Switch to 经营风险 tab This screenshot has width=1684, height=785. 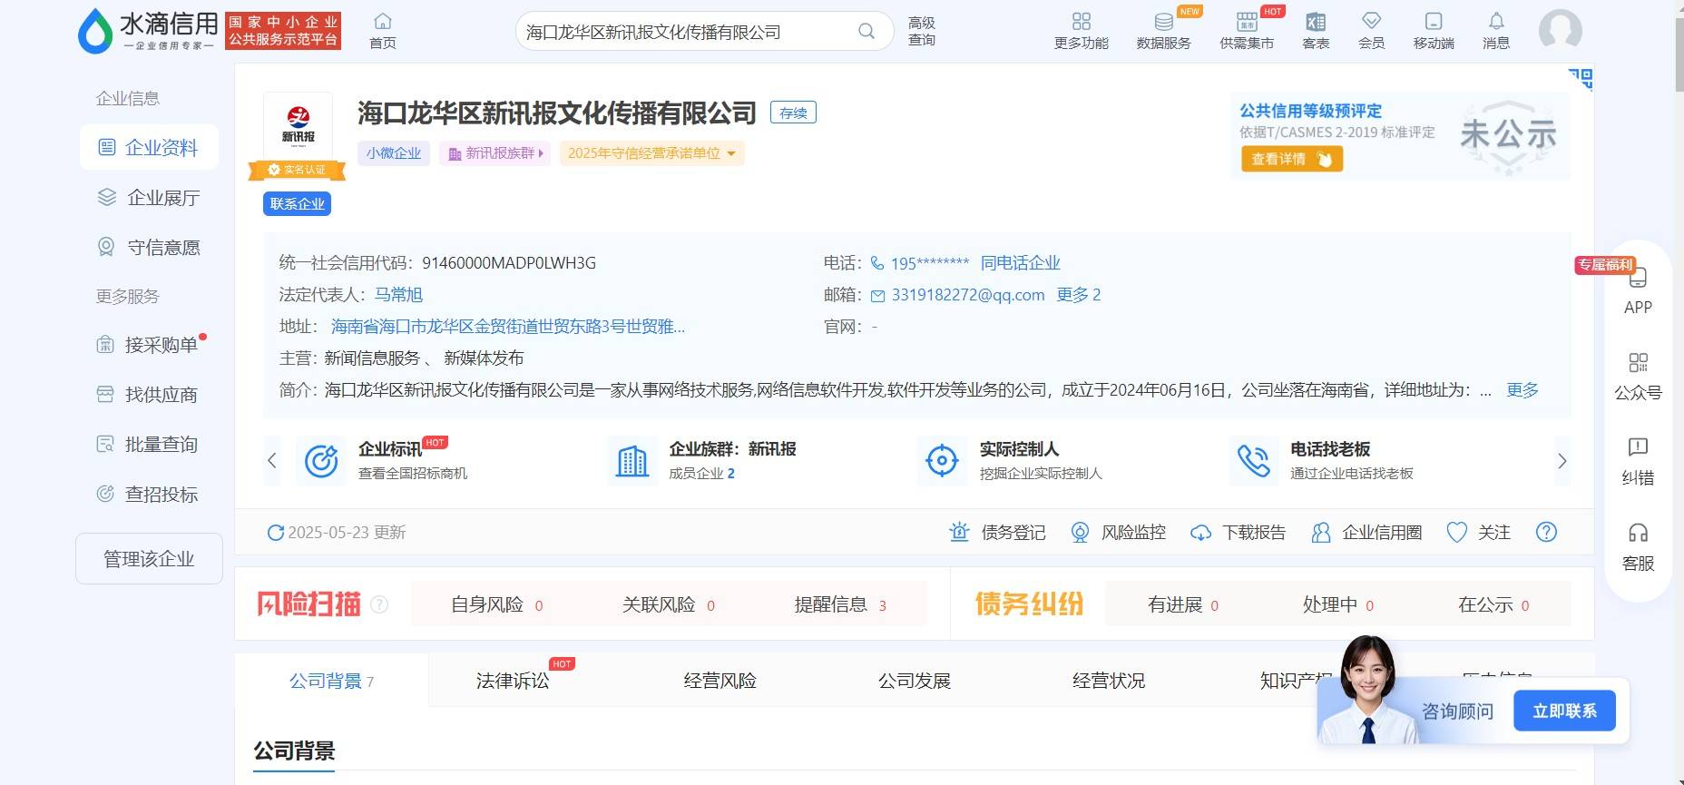click(720, 681)
